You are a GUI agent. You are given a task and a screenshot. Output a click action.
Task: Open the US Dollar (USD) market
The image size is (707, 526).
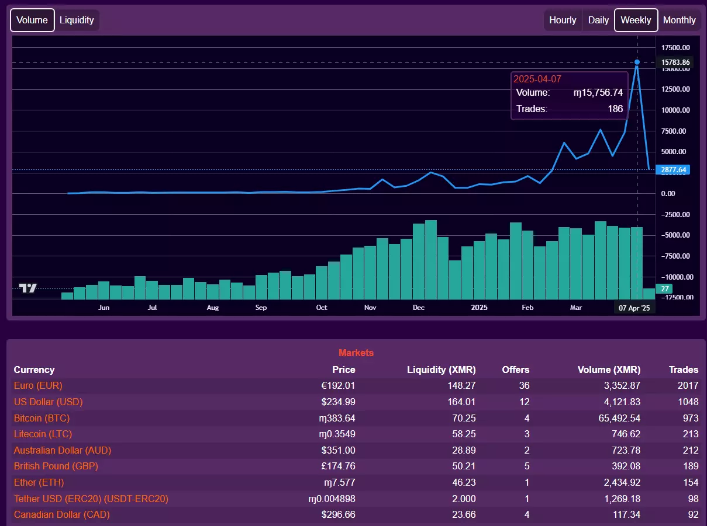tap(49, 402)
